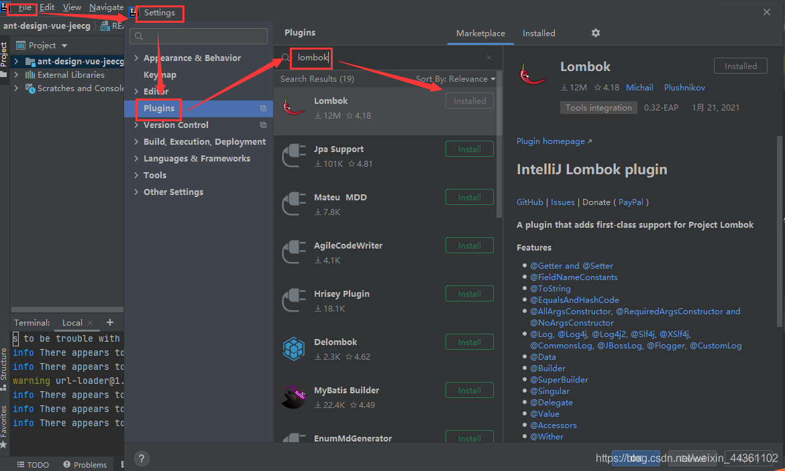The height and width of the screenshot is (471, 785).
Task: Open the View menu
Action: [72, 7]
